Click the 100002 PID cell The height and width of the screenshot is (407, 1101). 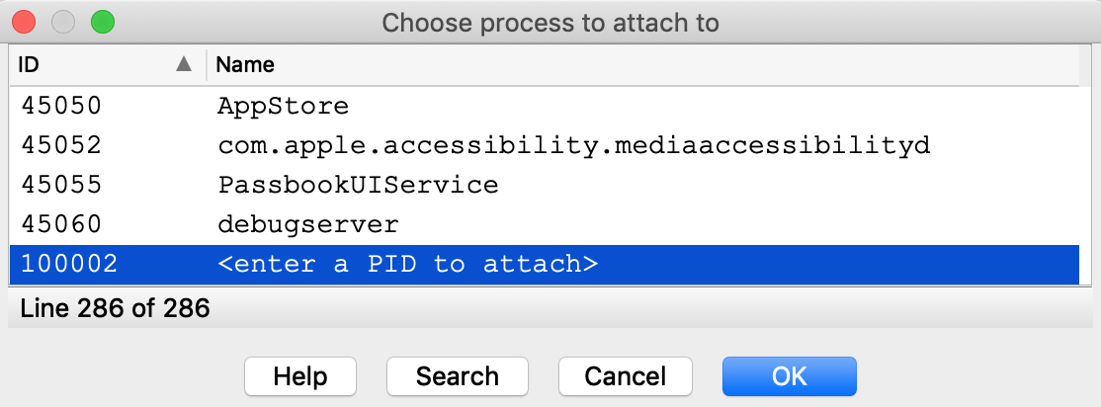(x=68, y=265)
